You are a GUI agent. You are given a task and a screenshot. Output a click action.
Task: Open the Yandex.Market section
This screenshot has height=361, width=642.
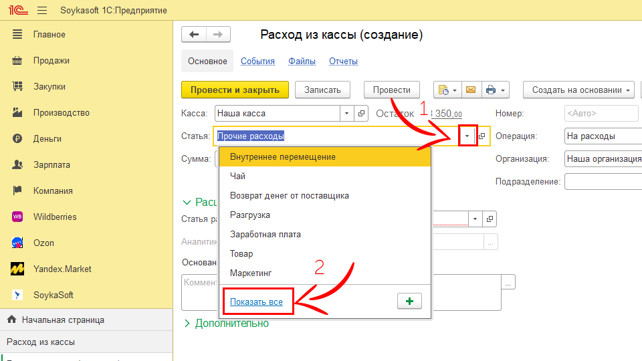[62, 269]
